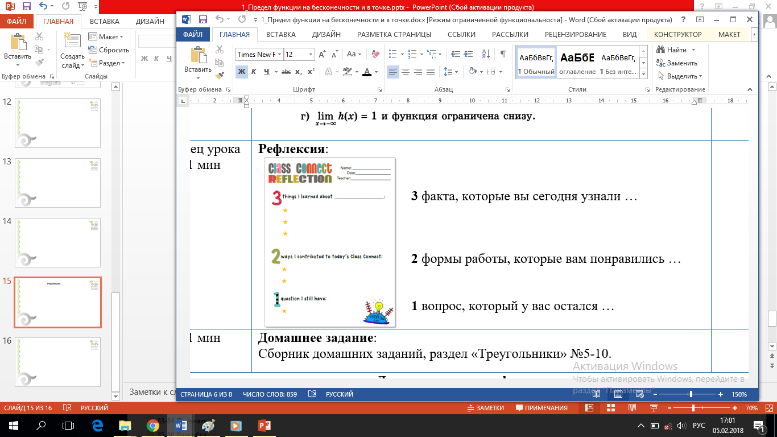Click the Format Painter brush in Word
This screenshot has width=777, height=437.
pyautogui.click(x=220, y=74)
